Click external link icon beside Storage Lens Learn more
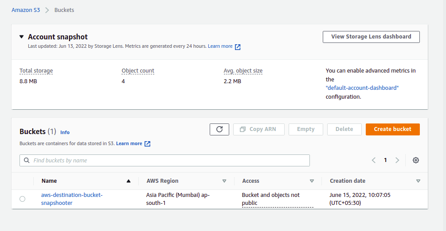This screenshot has width=446, height=231. (238, 47)
